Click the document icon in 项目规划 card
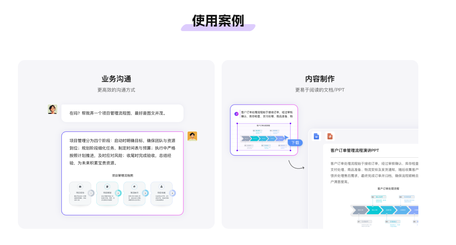This screenshot has height=245, width=456. coord(107,186)
